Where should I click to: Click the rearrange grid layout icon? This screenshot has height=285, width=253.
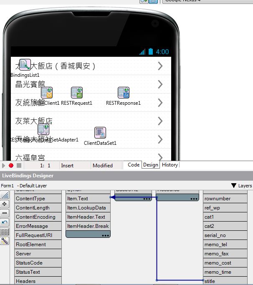pos(5,232)
